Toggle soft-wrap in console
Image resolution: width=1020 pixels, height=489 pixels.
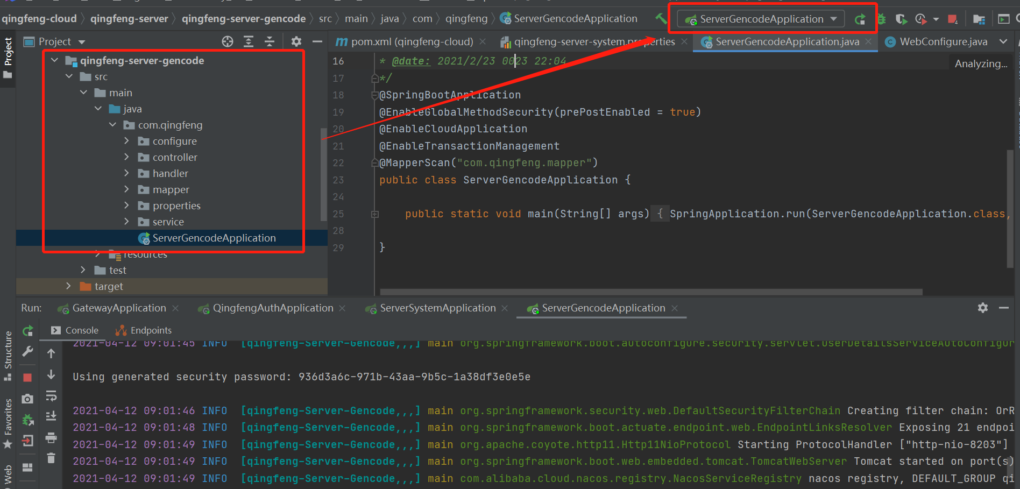[x=51, y=396]
